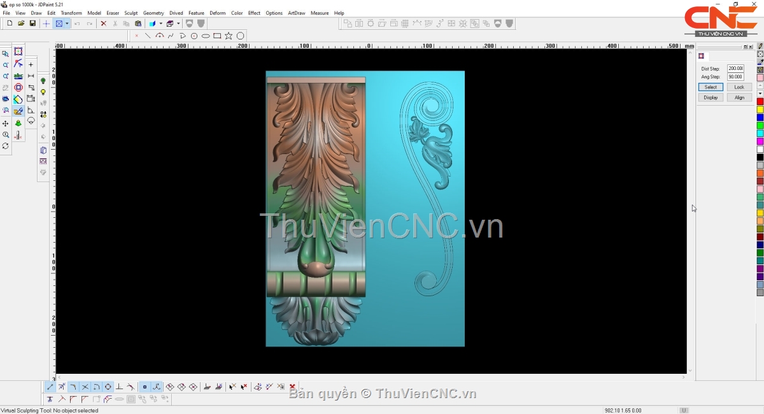Toggle the intersection snap button
This screenshot has height=414, width=764.
click(x=85, y=387)
